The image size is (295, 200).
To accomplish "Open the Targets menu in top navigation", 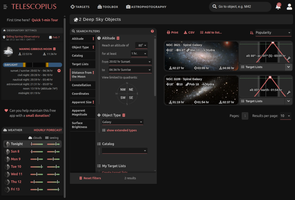I will point(80,7).
